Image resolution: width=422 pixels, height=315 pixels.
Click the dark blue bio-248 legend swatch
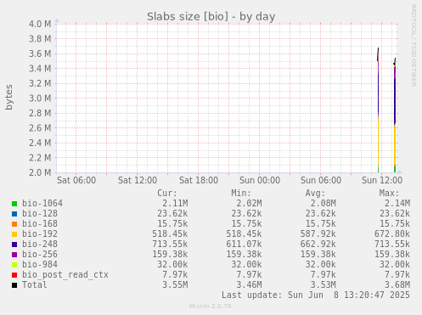click(14, 245)
